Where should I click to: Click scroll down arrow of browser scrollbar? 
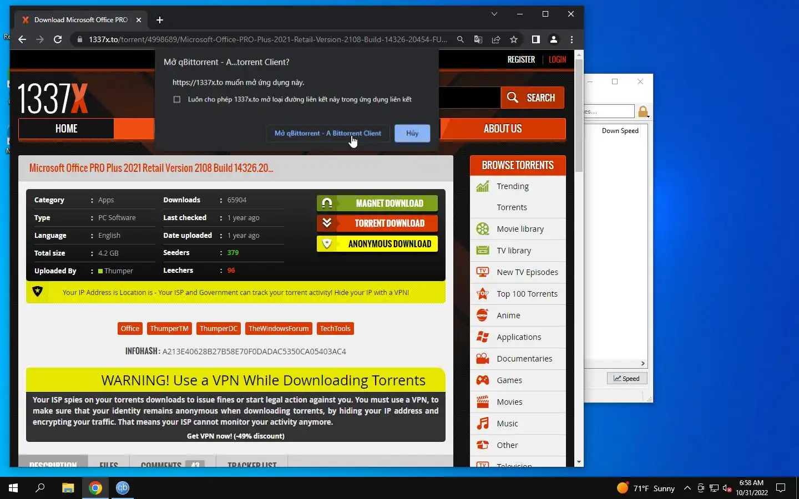coord(579,462)
